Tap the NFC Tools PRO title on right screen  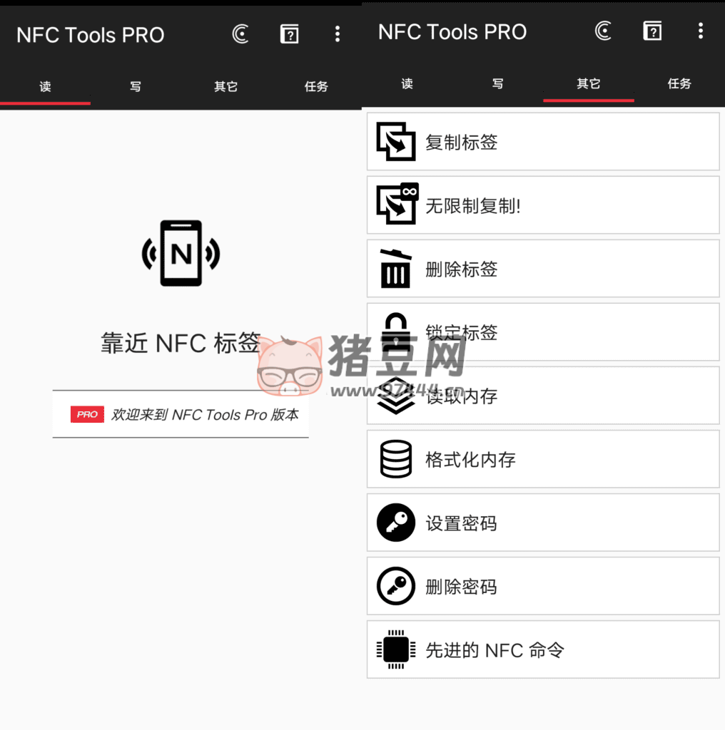tap(452, 32)
